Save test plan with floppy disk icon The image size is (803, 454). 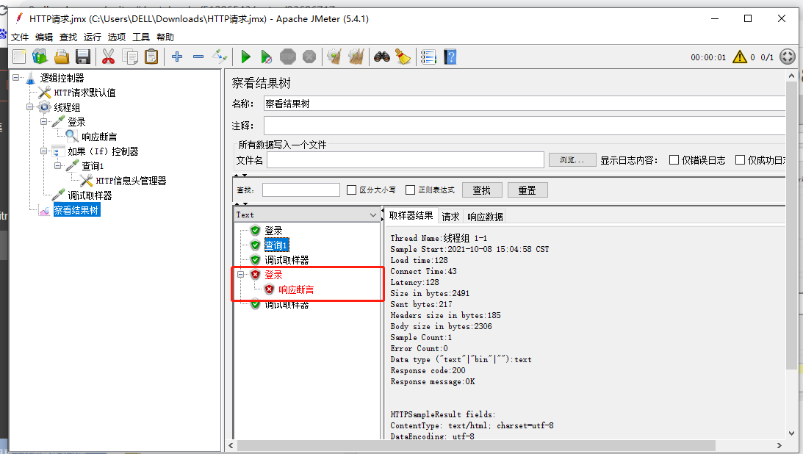(83, 57)
